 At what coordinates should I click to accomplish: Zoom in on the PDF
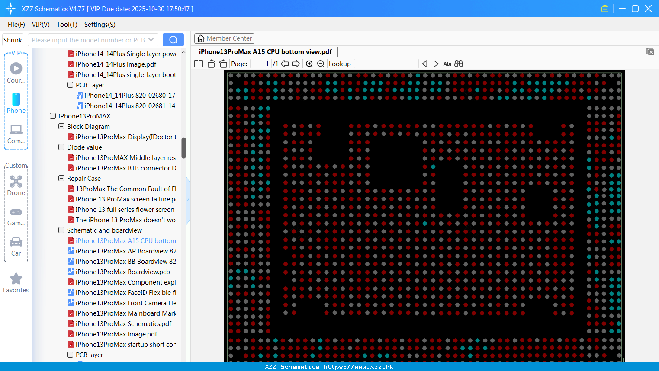pyautogui.click(x=309, y=64)
